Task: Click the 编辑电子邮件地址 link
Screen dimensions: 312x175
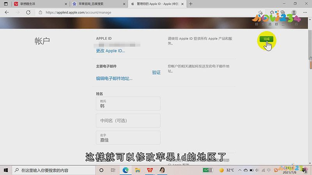Action: coord(114,79)
